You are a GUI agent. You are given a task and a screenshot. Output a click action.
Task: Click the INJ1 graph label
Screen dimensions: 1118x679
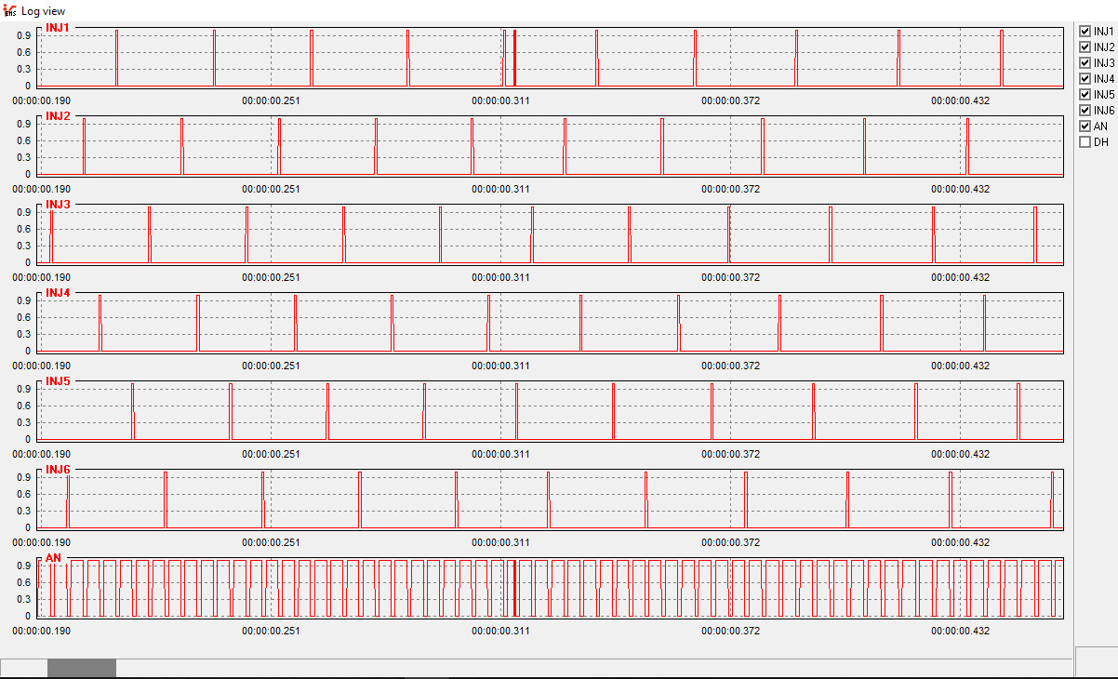pos(59,28)
